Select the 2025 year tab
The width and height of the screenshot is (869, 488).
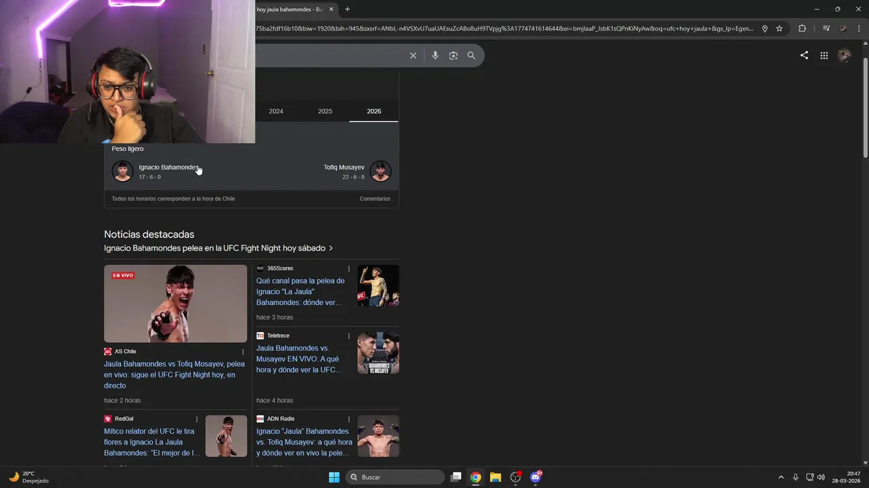tap(325, 111)
